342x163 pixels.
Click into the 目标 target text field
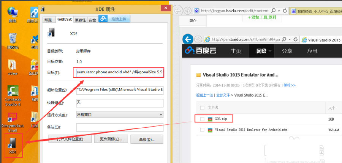click(x=119, y=72)
